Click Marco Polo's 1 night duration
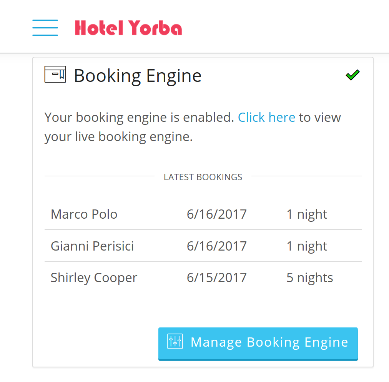Screen dimensions: 389x382 pos(307,214)
